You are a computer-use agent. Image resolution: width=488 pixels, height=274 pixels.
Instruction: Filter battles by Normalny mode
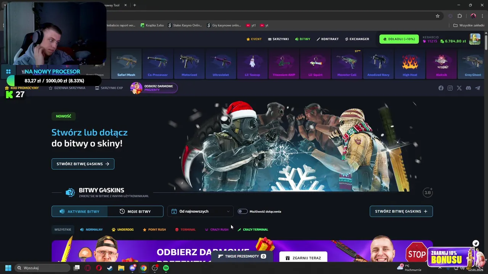click(x=91, y=229)
